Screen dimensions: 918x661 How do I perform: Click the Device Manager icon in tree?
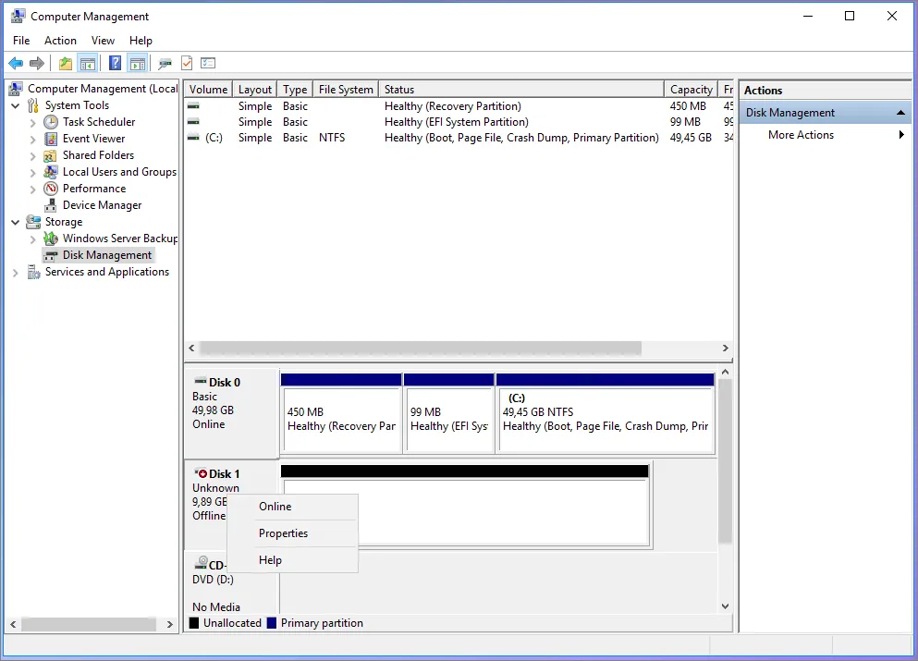tap(50, 205)
